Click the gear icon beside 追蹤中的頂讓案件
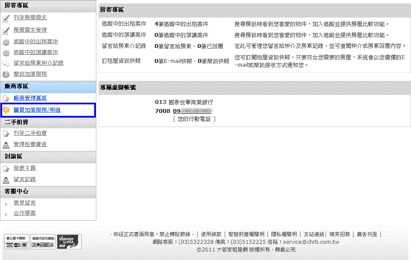The height and width of the screenshot is (260, 411). [x=6, y=53]
